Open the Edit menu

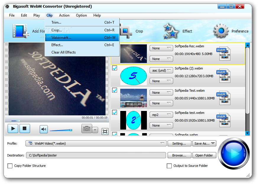pos(24,15)
